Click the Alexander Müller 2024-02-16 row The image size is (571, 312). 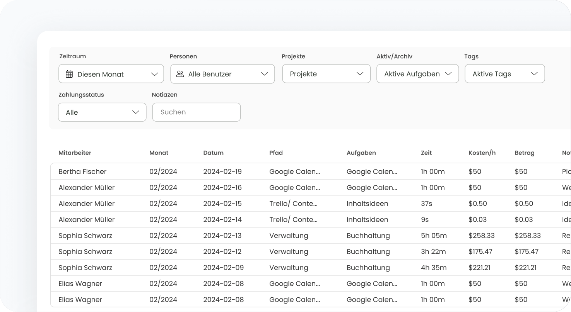[86, 188]
